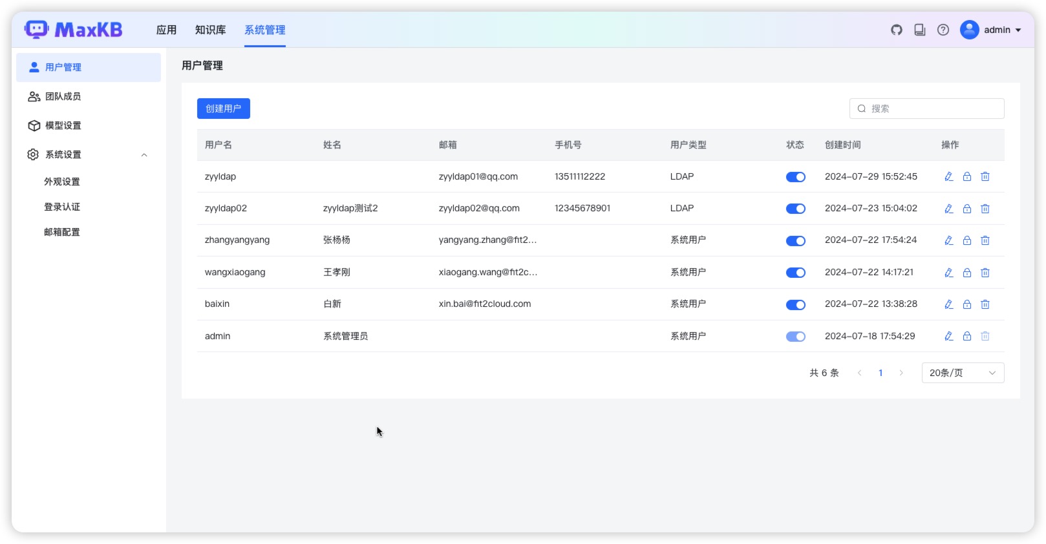Viewport: 1046px width, 544px height.
Task: Delete the zhangyangyang user
Action: pyautogui.click(x=985, y=240)
